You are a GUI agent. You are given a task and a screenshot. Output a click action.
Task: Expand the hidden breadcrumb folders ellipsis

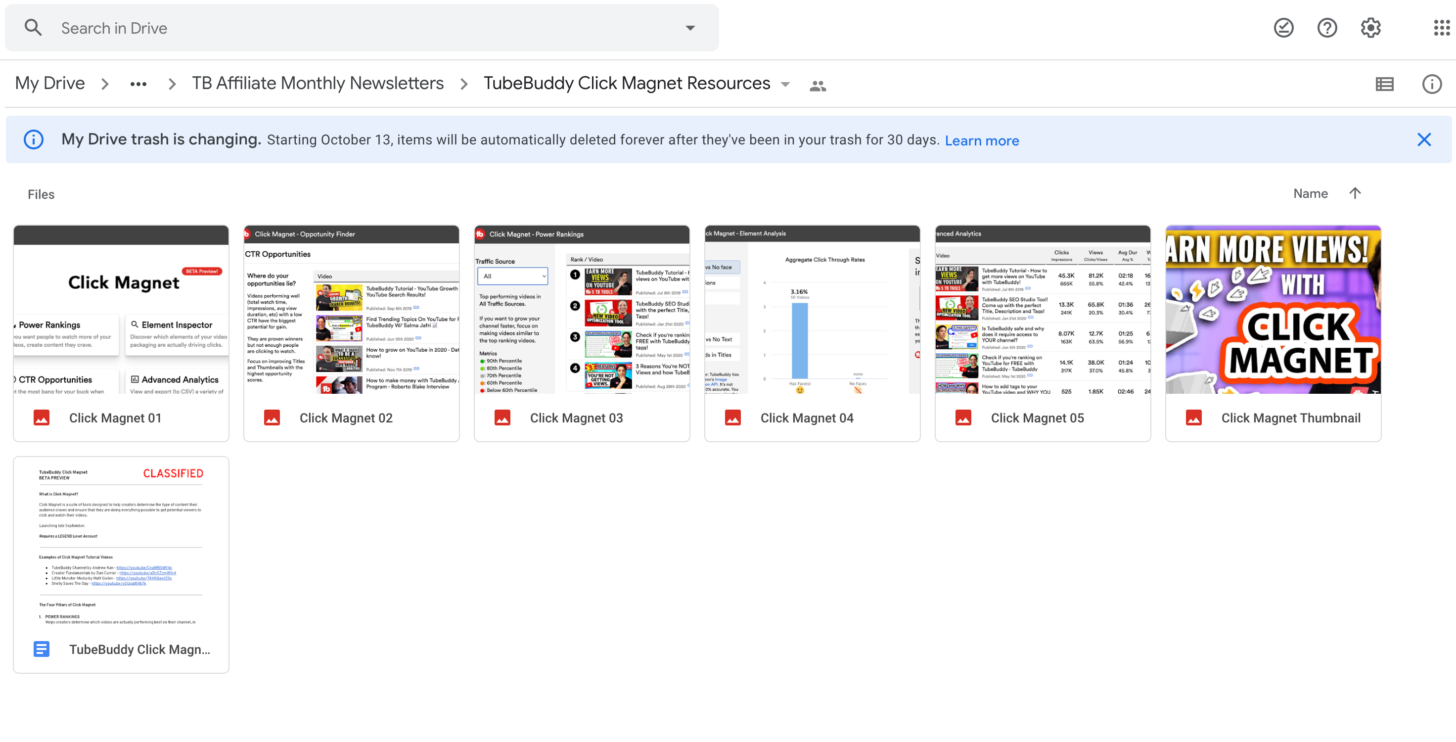pyautogui.click(x=138, y=84)
